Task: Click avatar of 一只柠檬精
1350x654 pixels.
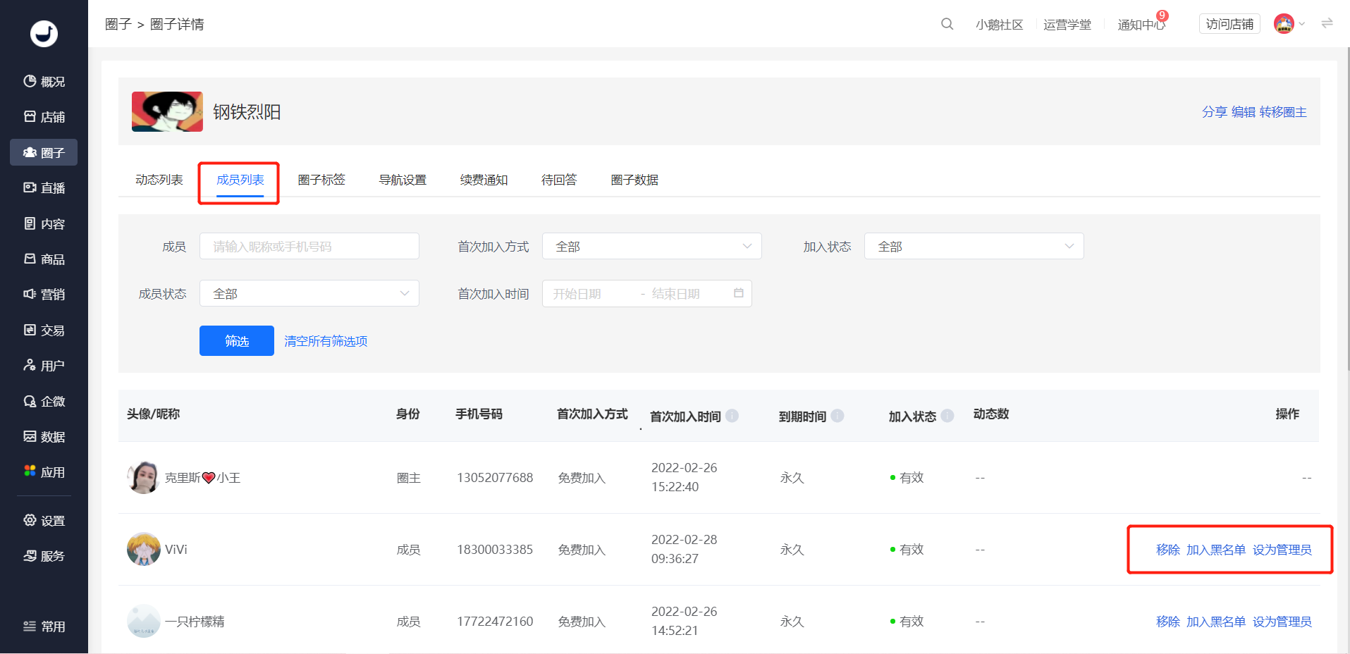Action: 144,622
